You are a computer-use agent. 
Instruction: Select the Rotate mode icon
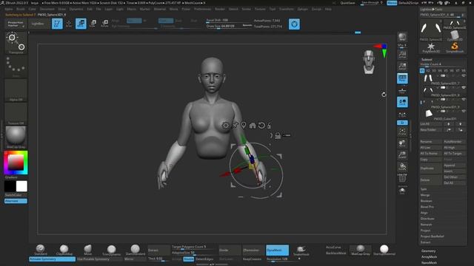104,24
